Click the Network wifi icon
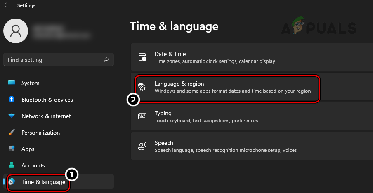This screenshot has width=373, height=193. point(12,116)
